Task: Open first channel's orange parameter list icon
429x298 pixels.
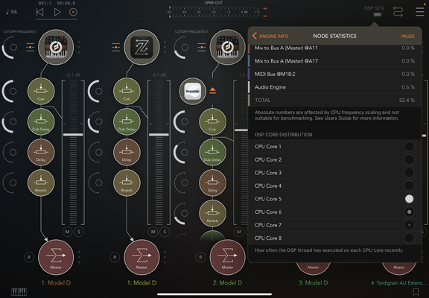Action: coord(30,47)
